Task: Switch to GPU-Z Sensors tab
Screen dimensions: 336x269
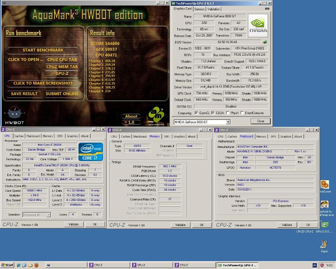Action: click(200, 9)
